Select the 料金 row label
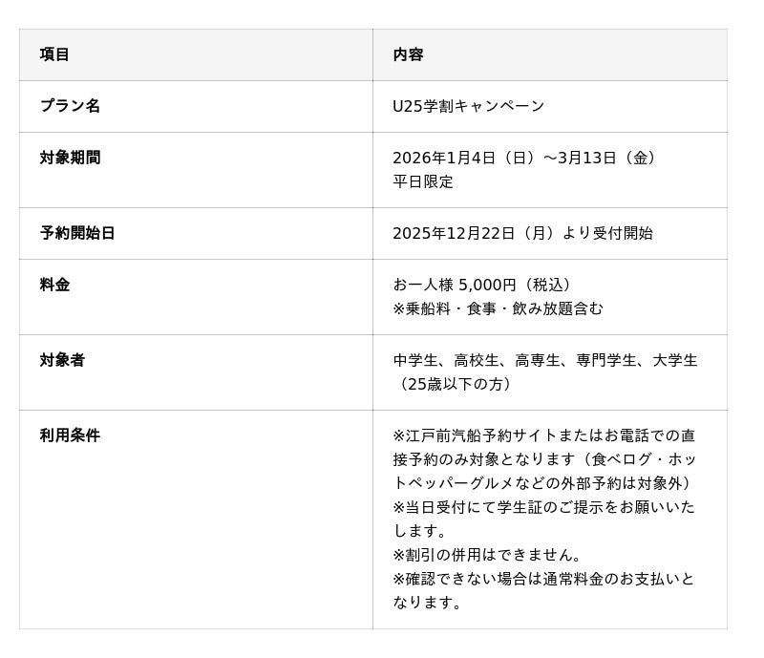Viewport: 764px width, 658px height. (x=54, y=285)
